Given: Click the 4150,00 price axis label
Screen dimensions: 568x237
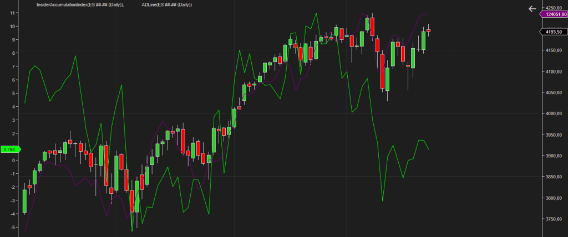Looking at the screenshot, I should coord(554,50).
